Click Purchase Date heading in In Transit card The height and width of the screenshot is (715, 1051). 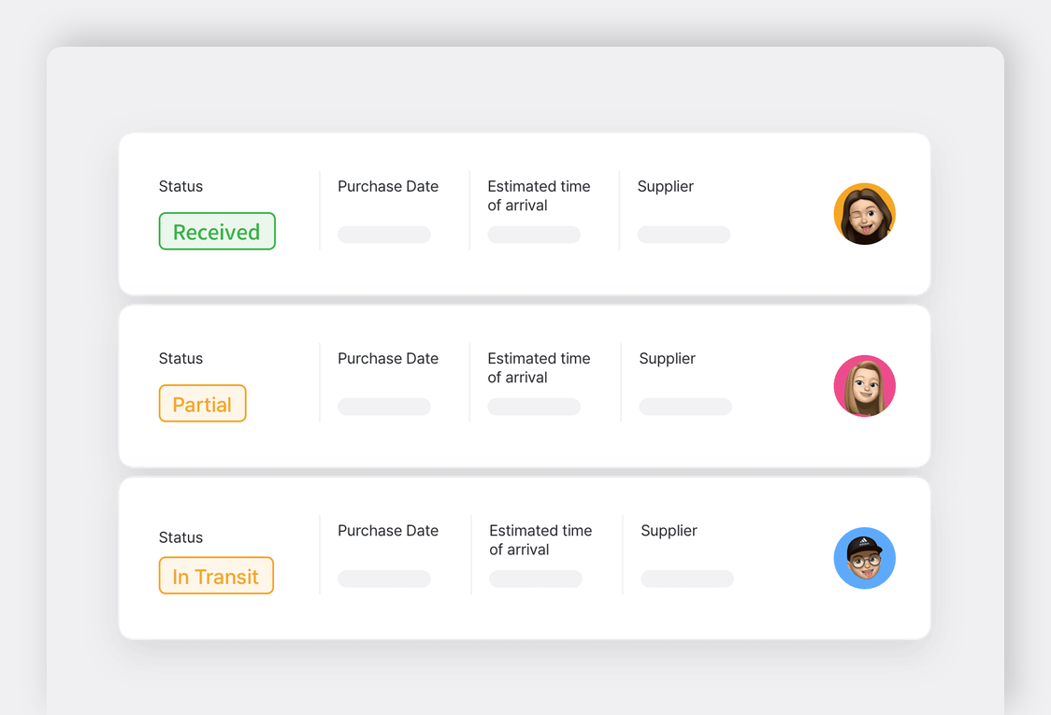(388, 530)
